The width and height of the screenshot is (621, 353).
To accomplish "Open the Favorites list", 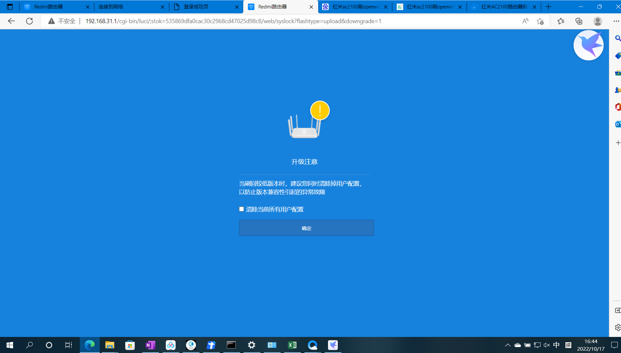I will click(561, 21).
